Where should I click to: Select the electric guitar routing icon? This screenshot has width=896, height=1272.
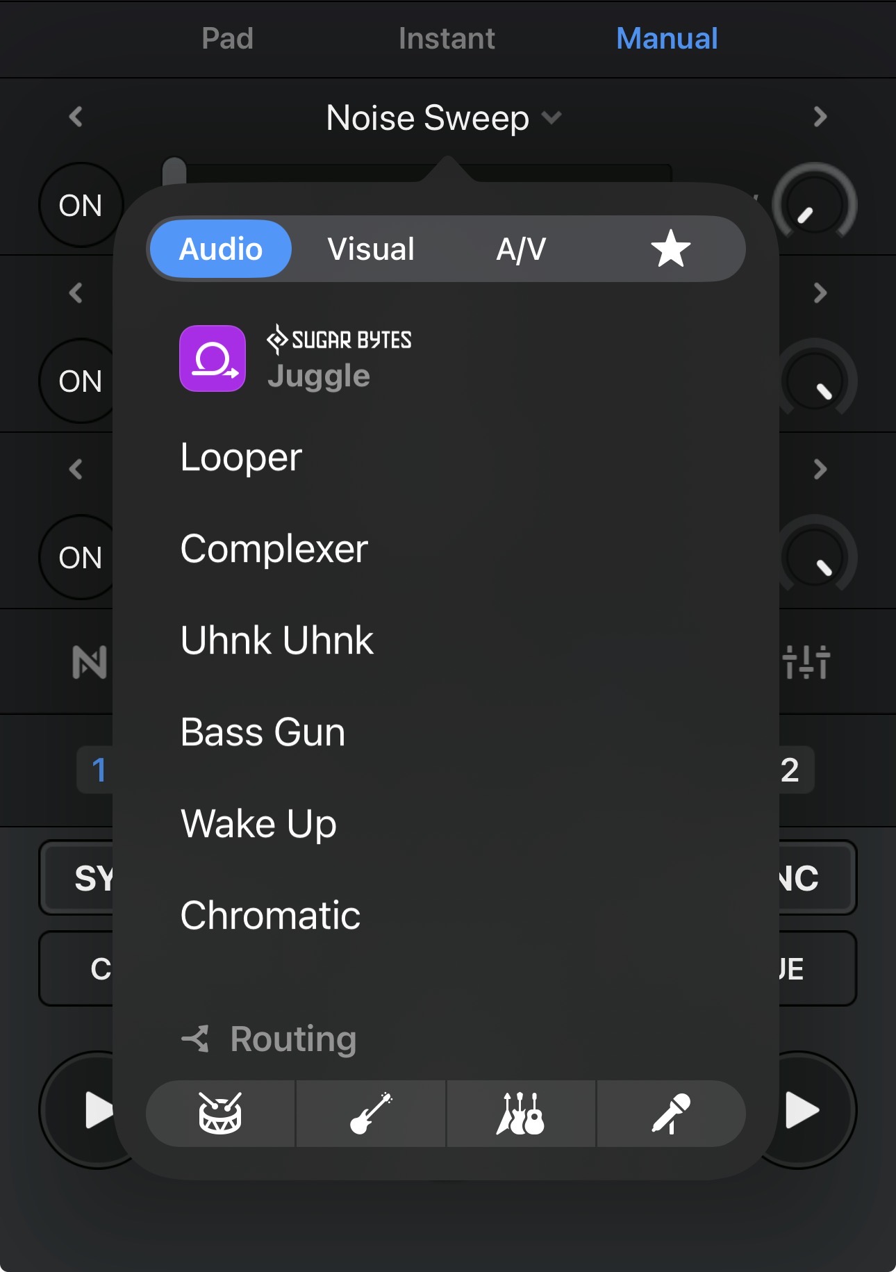coord(371,1113)
